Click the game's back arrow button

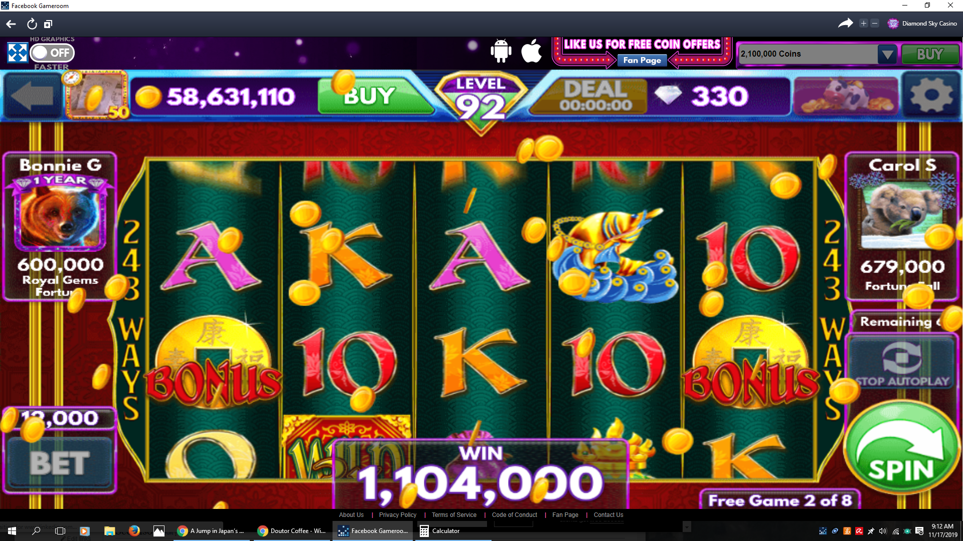point(31,96)
